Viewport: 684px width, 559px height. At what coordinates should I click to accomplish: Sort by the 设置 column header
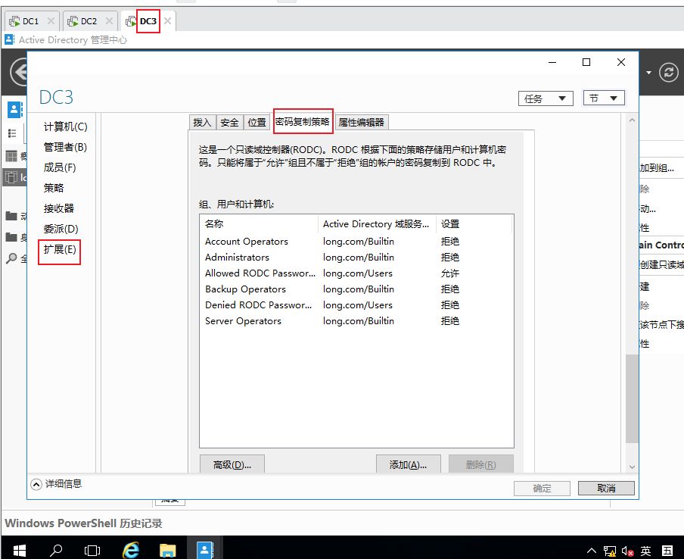click(474, 224)
